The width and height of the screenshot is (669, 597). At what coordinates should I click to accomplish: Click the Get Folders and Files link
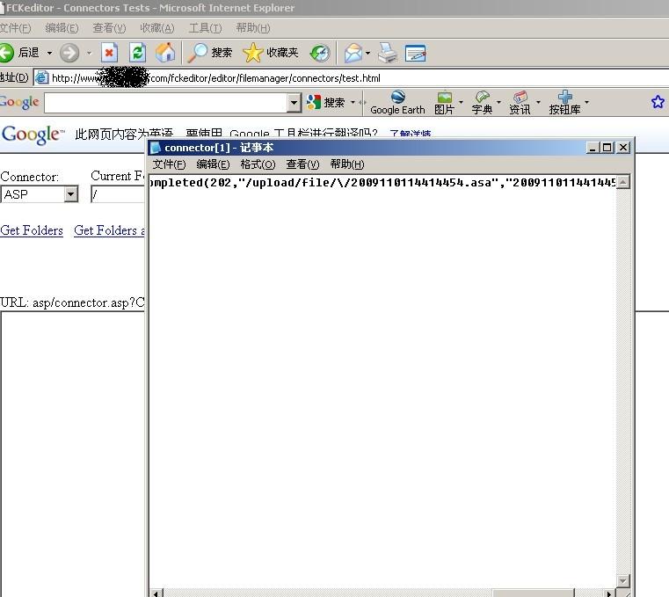click(109, 230)
